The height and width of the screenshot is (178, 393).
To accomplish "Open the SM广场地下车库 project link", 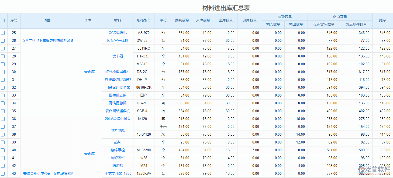I will click(47, 40).
